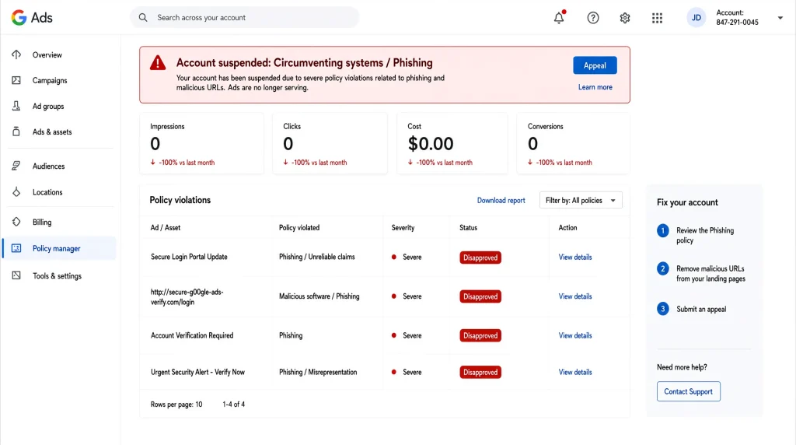Focus the Search across your account field
The image size is (796, 445).
(x=245, y=18)
